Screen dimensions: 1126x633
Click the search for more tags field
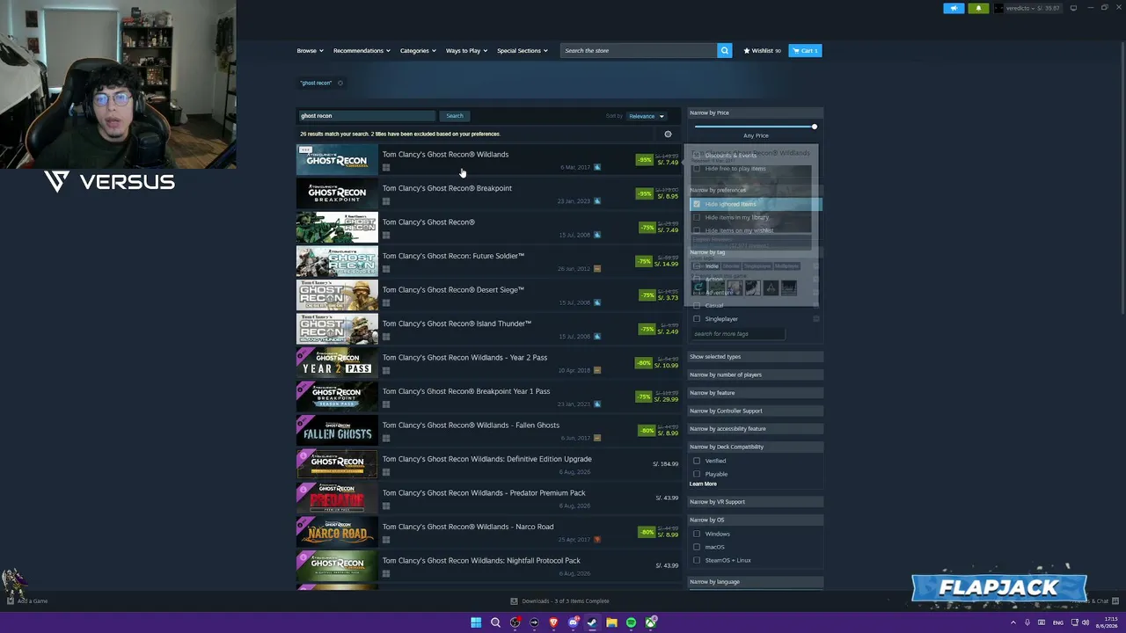point(737,334)
